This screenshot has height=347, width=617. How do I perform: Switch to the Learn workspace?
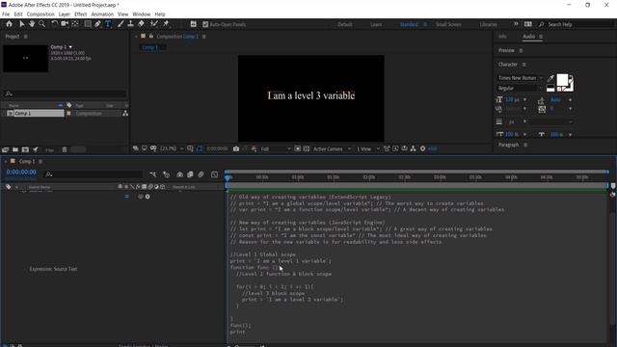click(x=376, y=24)
